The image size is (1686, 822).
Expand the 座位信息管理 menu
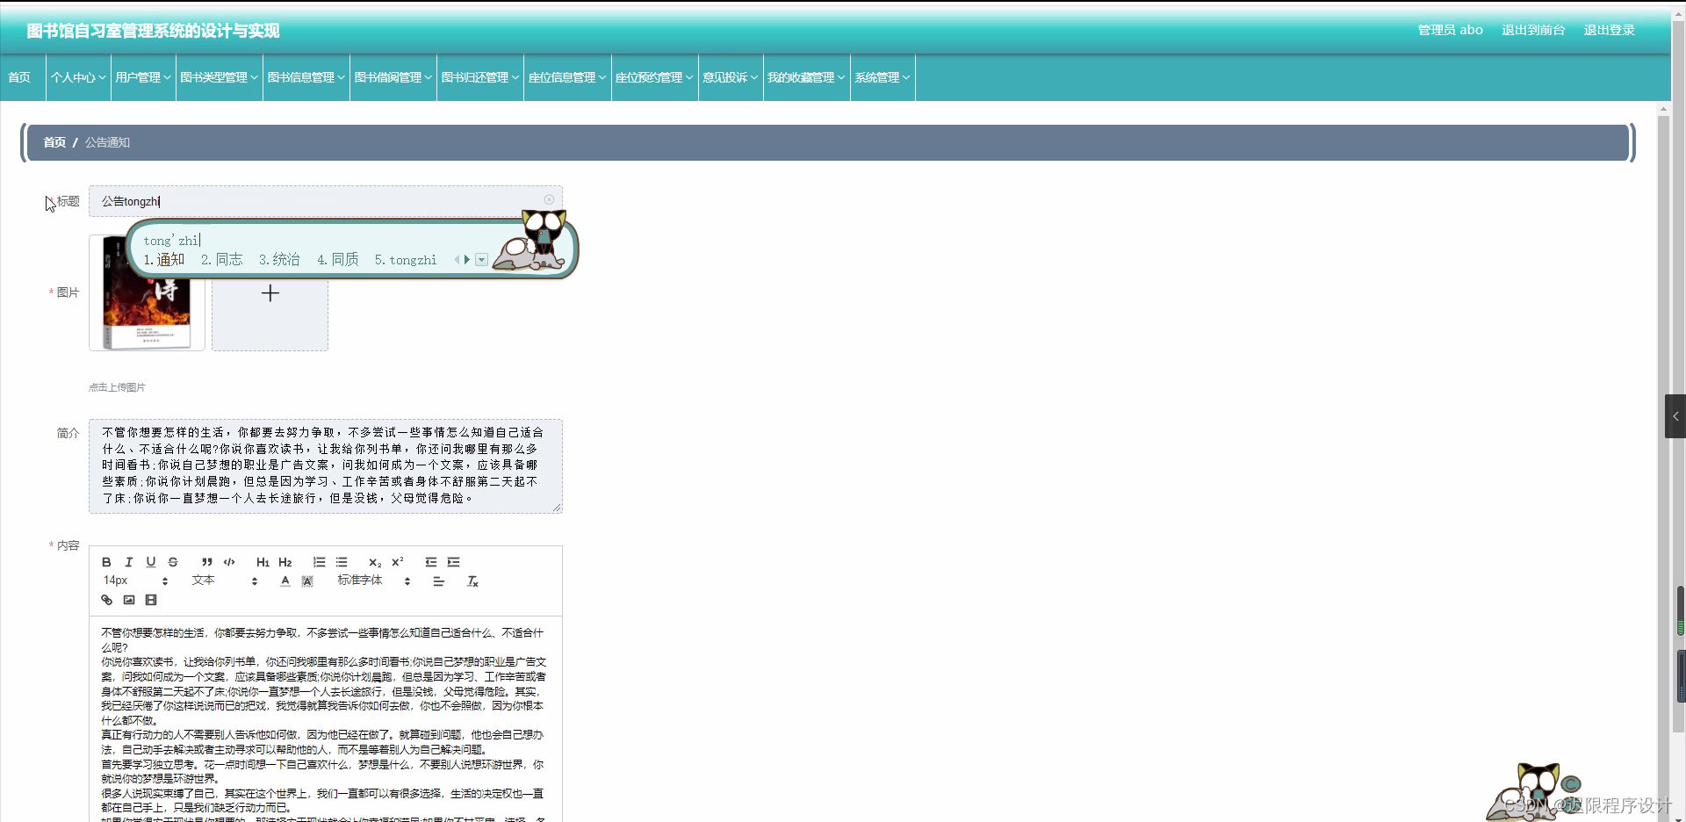567,77
